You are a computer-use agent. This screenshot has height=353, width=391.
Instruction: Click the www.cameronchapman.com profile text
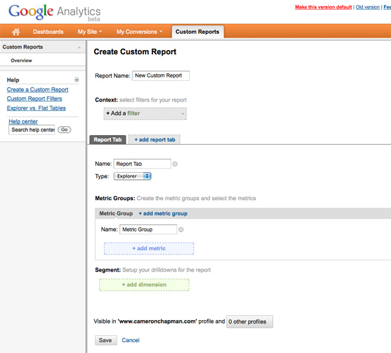[x=157, y=321]
